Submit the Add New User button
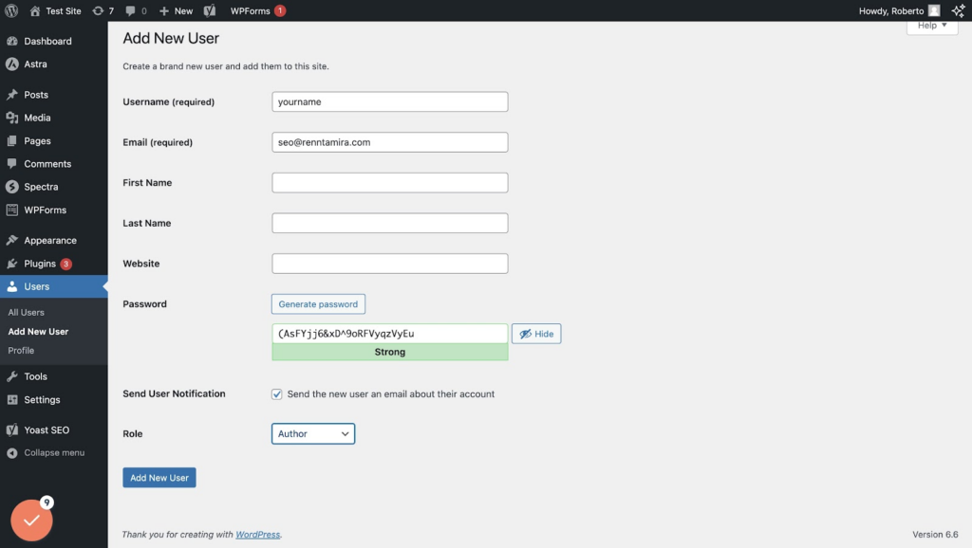 [159, 478]
